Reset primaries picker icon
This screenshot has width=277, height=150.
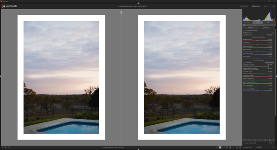(273, 33)
